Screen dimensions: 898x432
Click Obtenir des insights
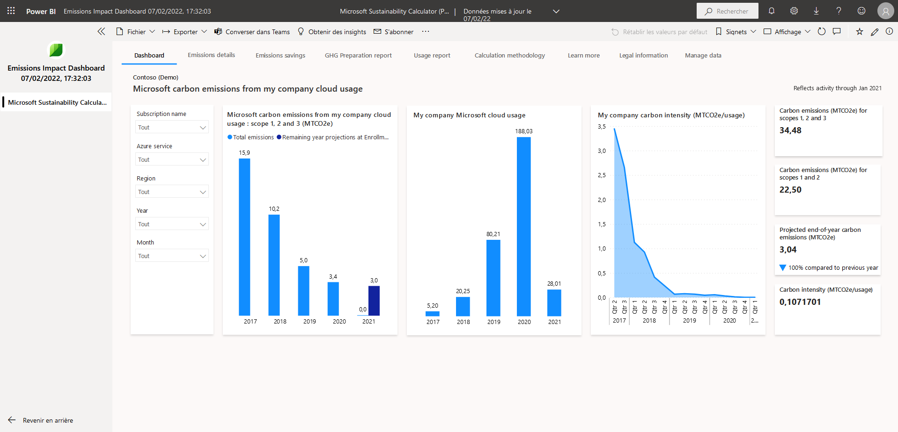332,32
